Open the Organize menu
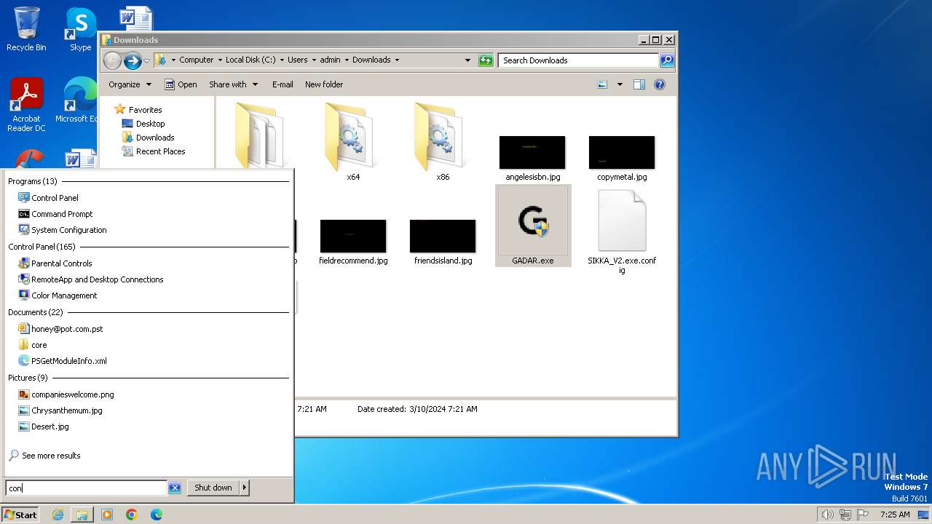The image size is (932, 524). (x=130, y=84)
